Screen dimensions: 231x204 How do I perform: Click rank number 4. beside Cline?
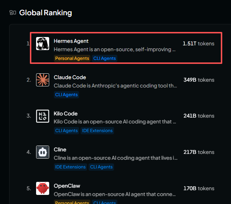coord(29,152)
